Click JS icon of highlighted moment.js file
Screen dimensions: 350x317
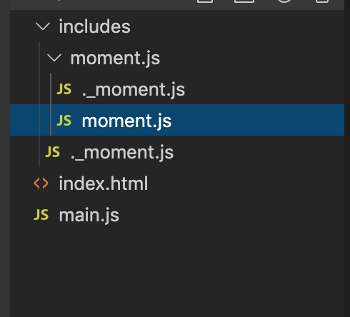[64, 121]
